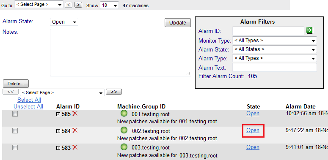328x160 pixels.
Task: Expand alarm 583 details with the plus icon
Action: pyautogui.click(x=58, y=148)
